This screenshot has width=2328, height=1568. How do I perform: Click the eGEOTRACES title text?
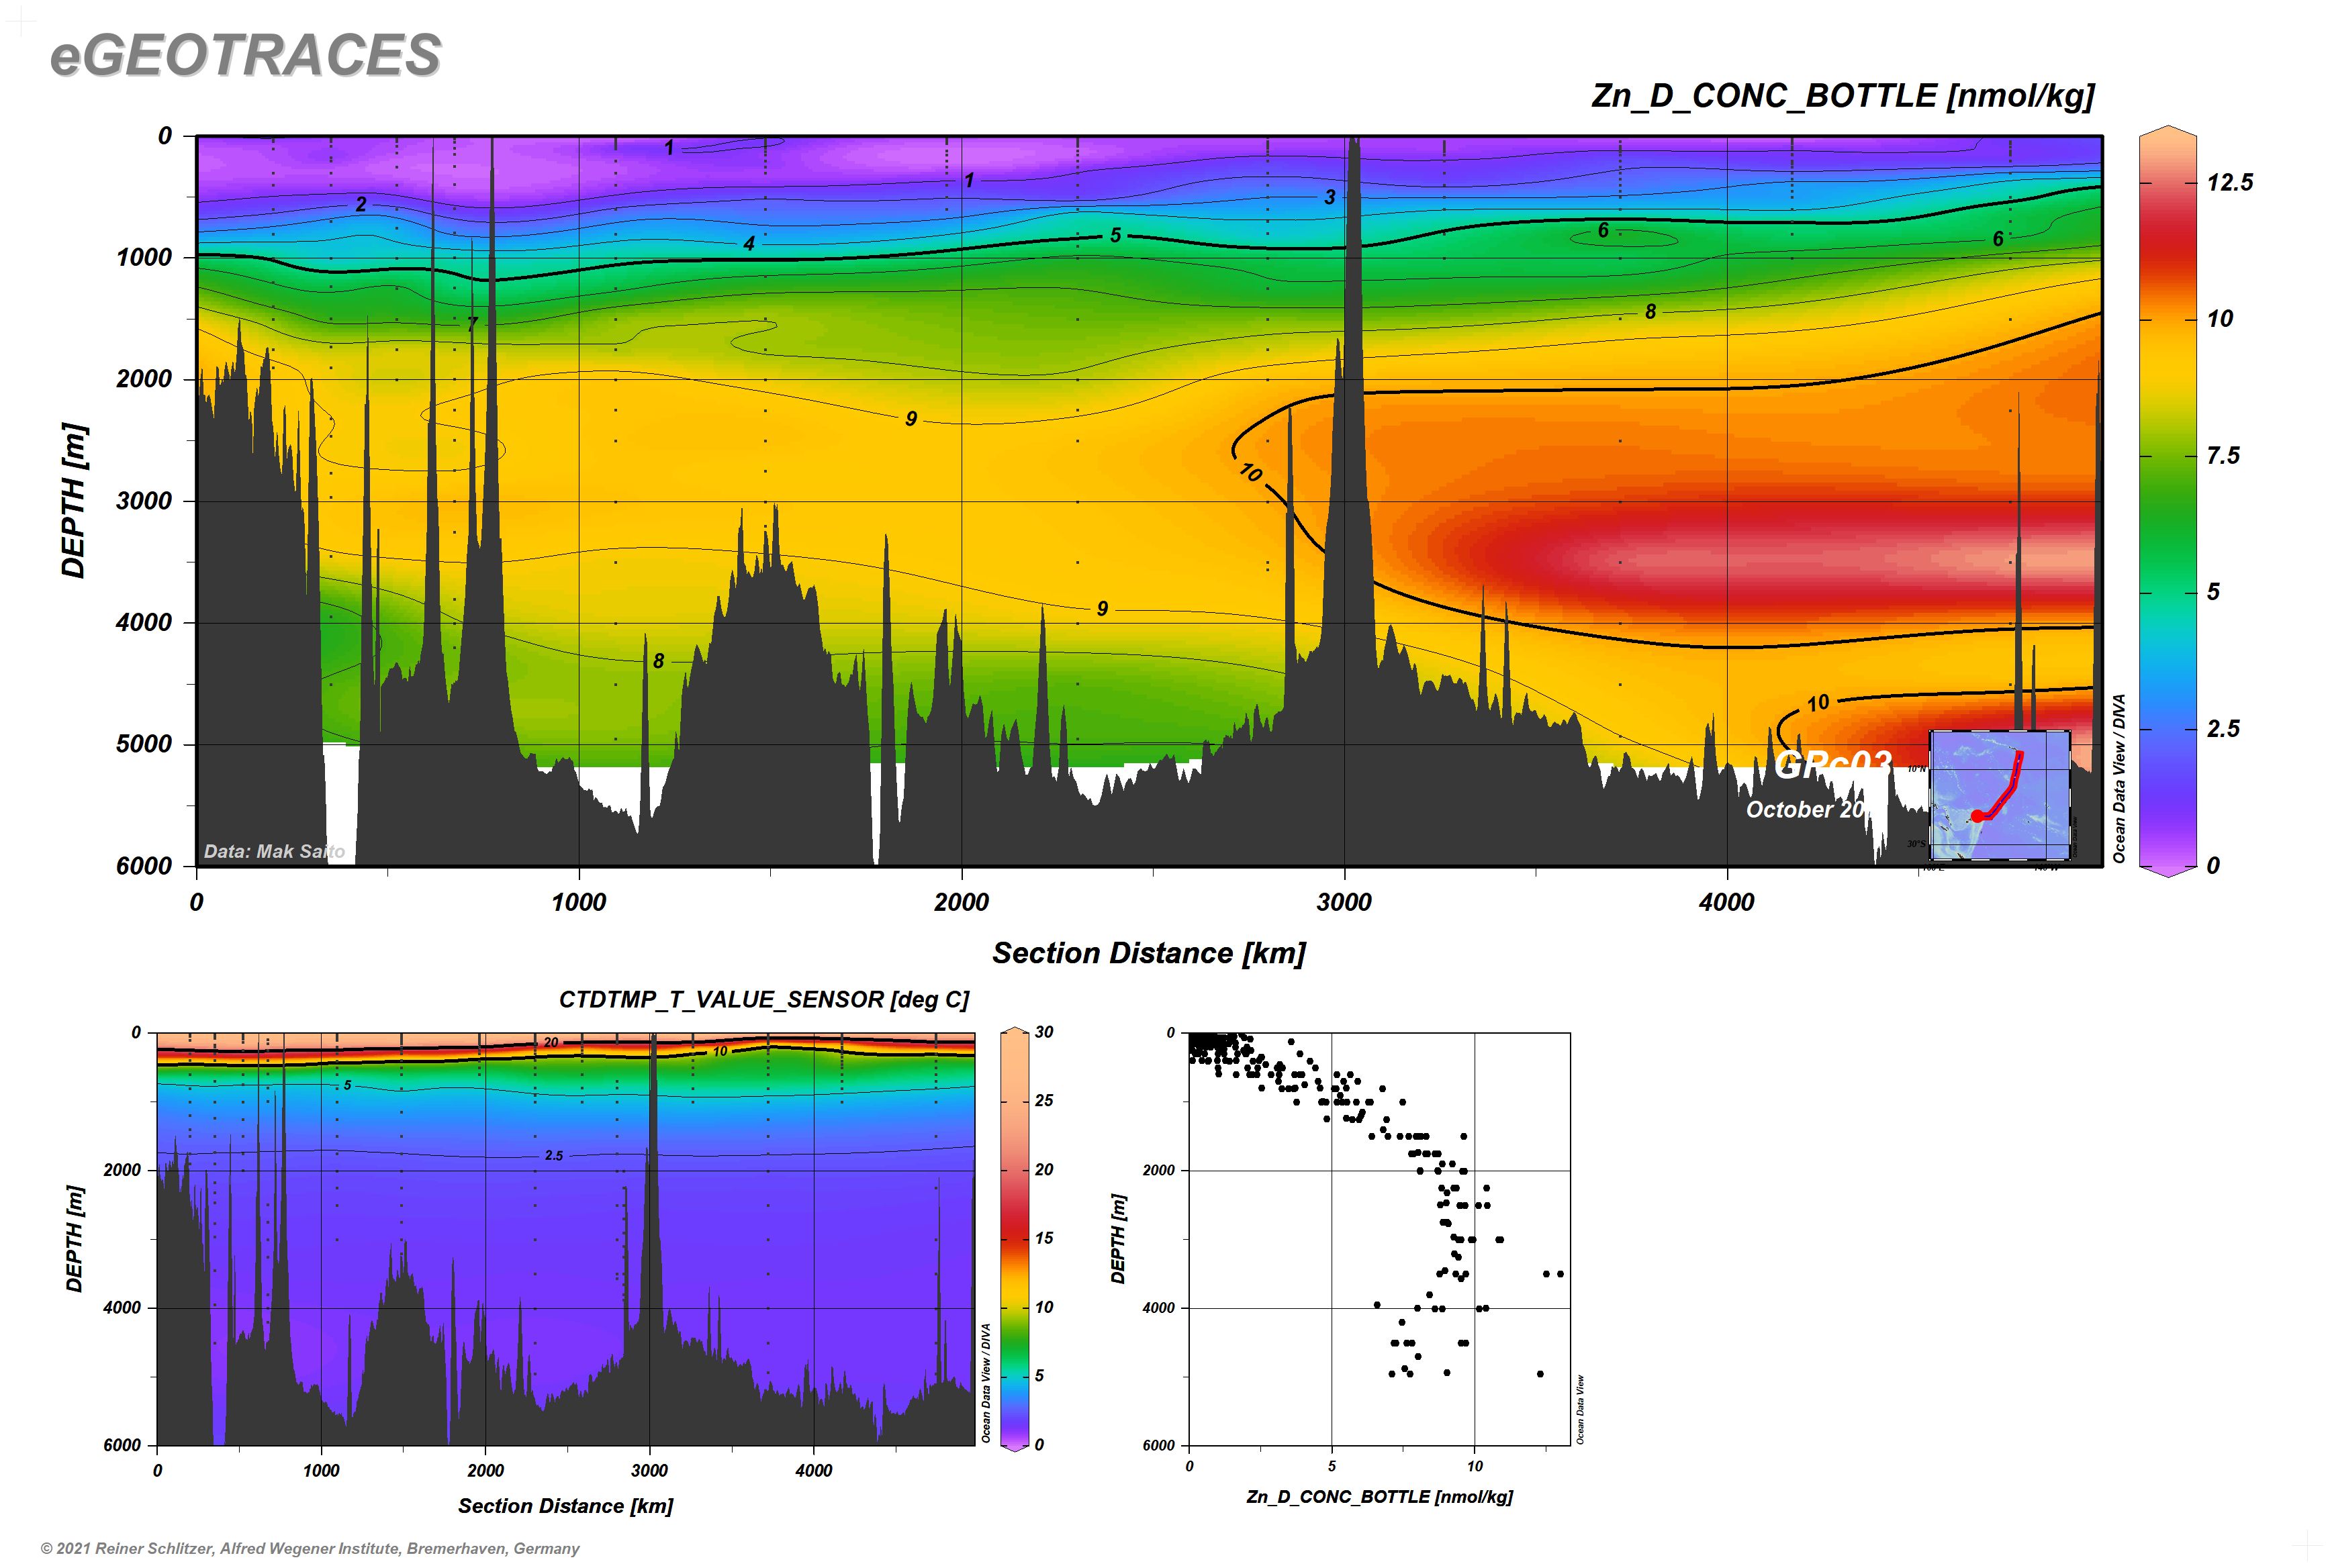click(x=245, y=55)
